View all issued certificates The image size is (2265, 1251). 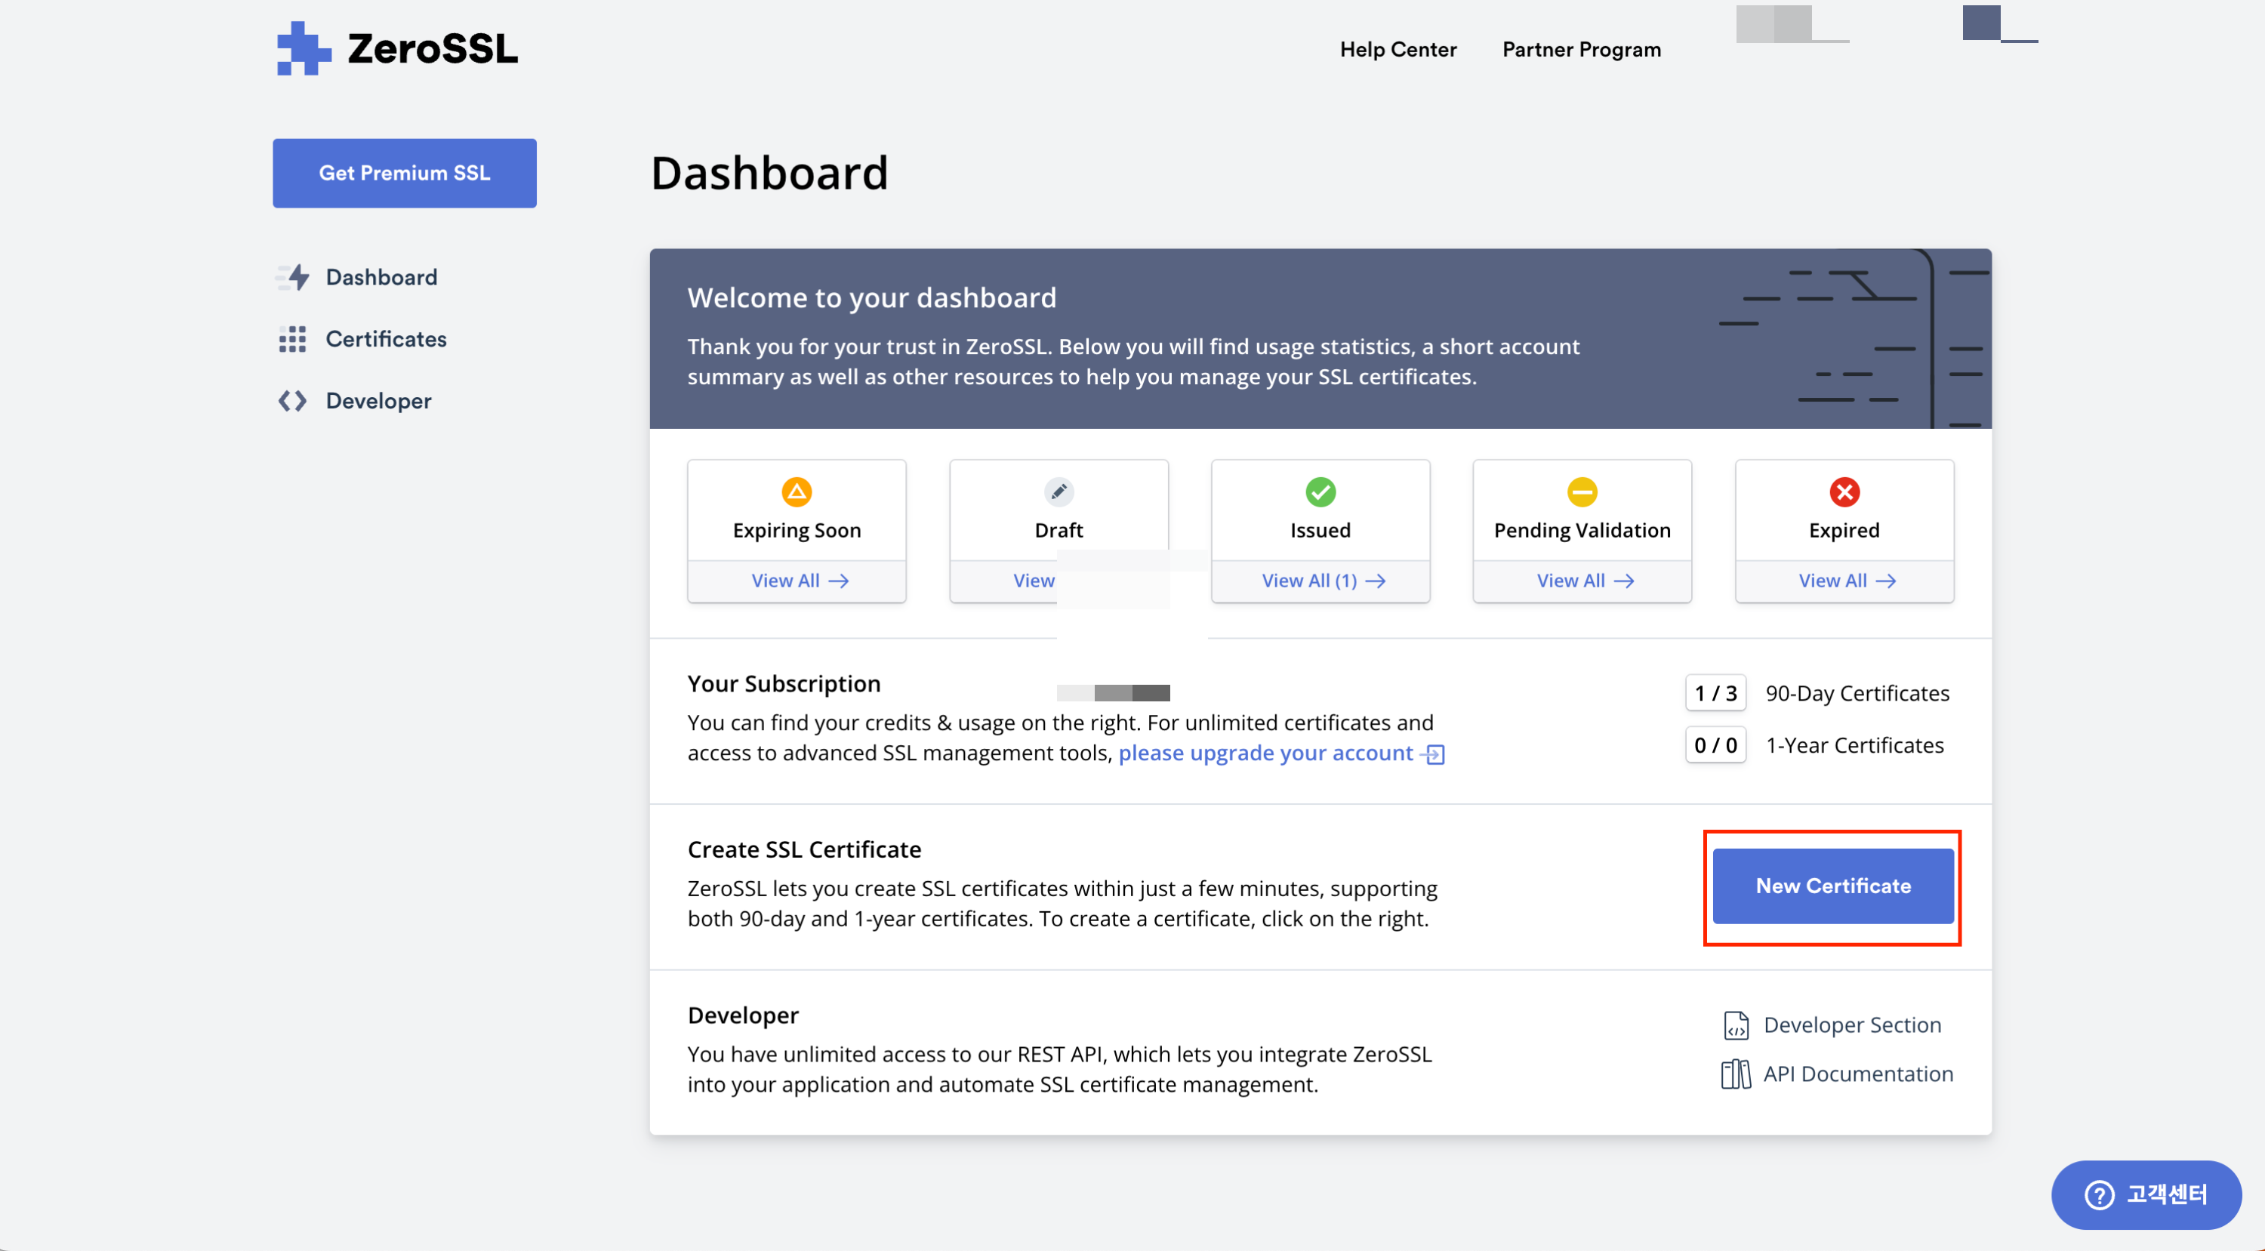[1323, 581]
